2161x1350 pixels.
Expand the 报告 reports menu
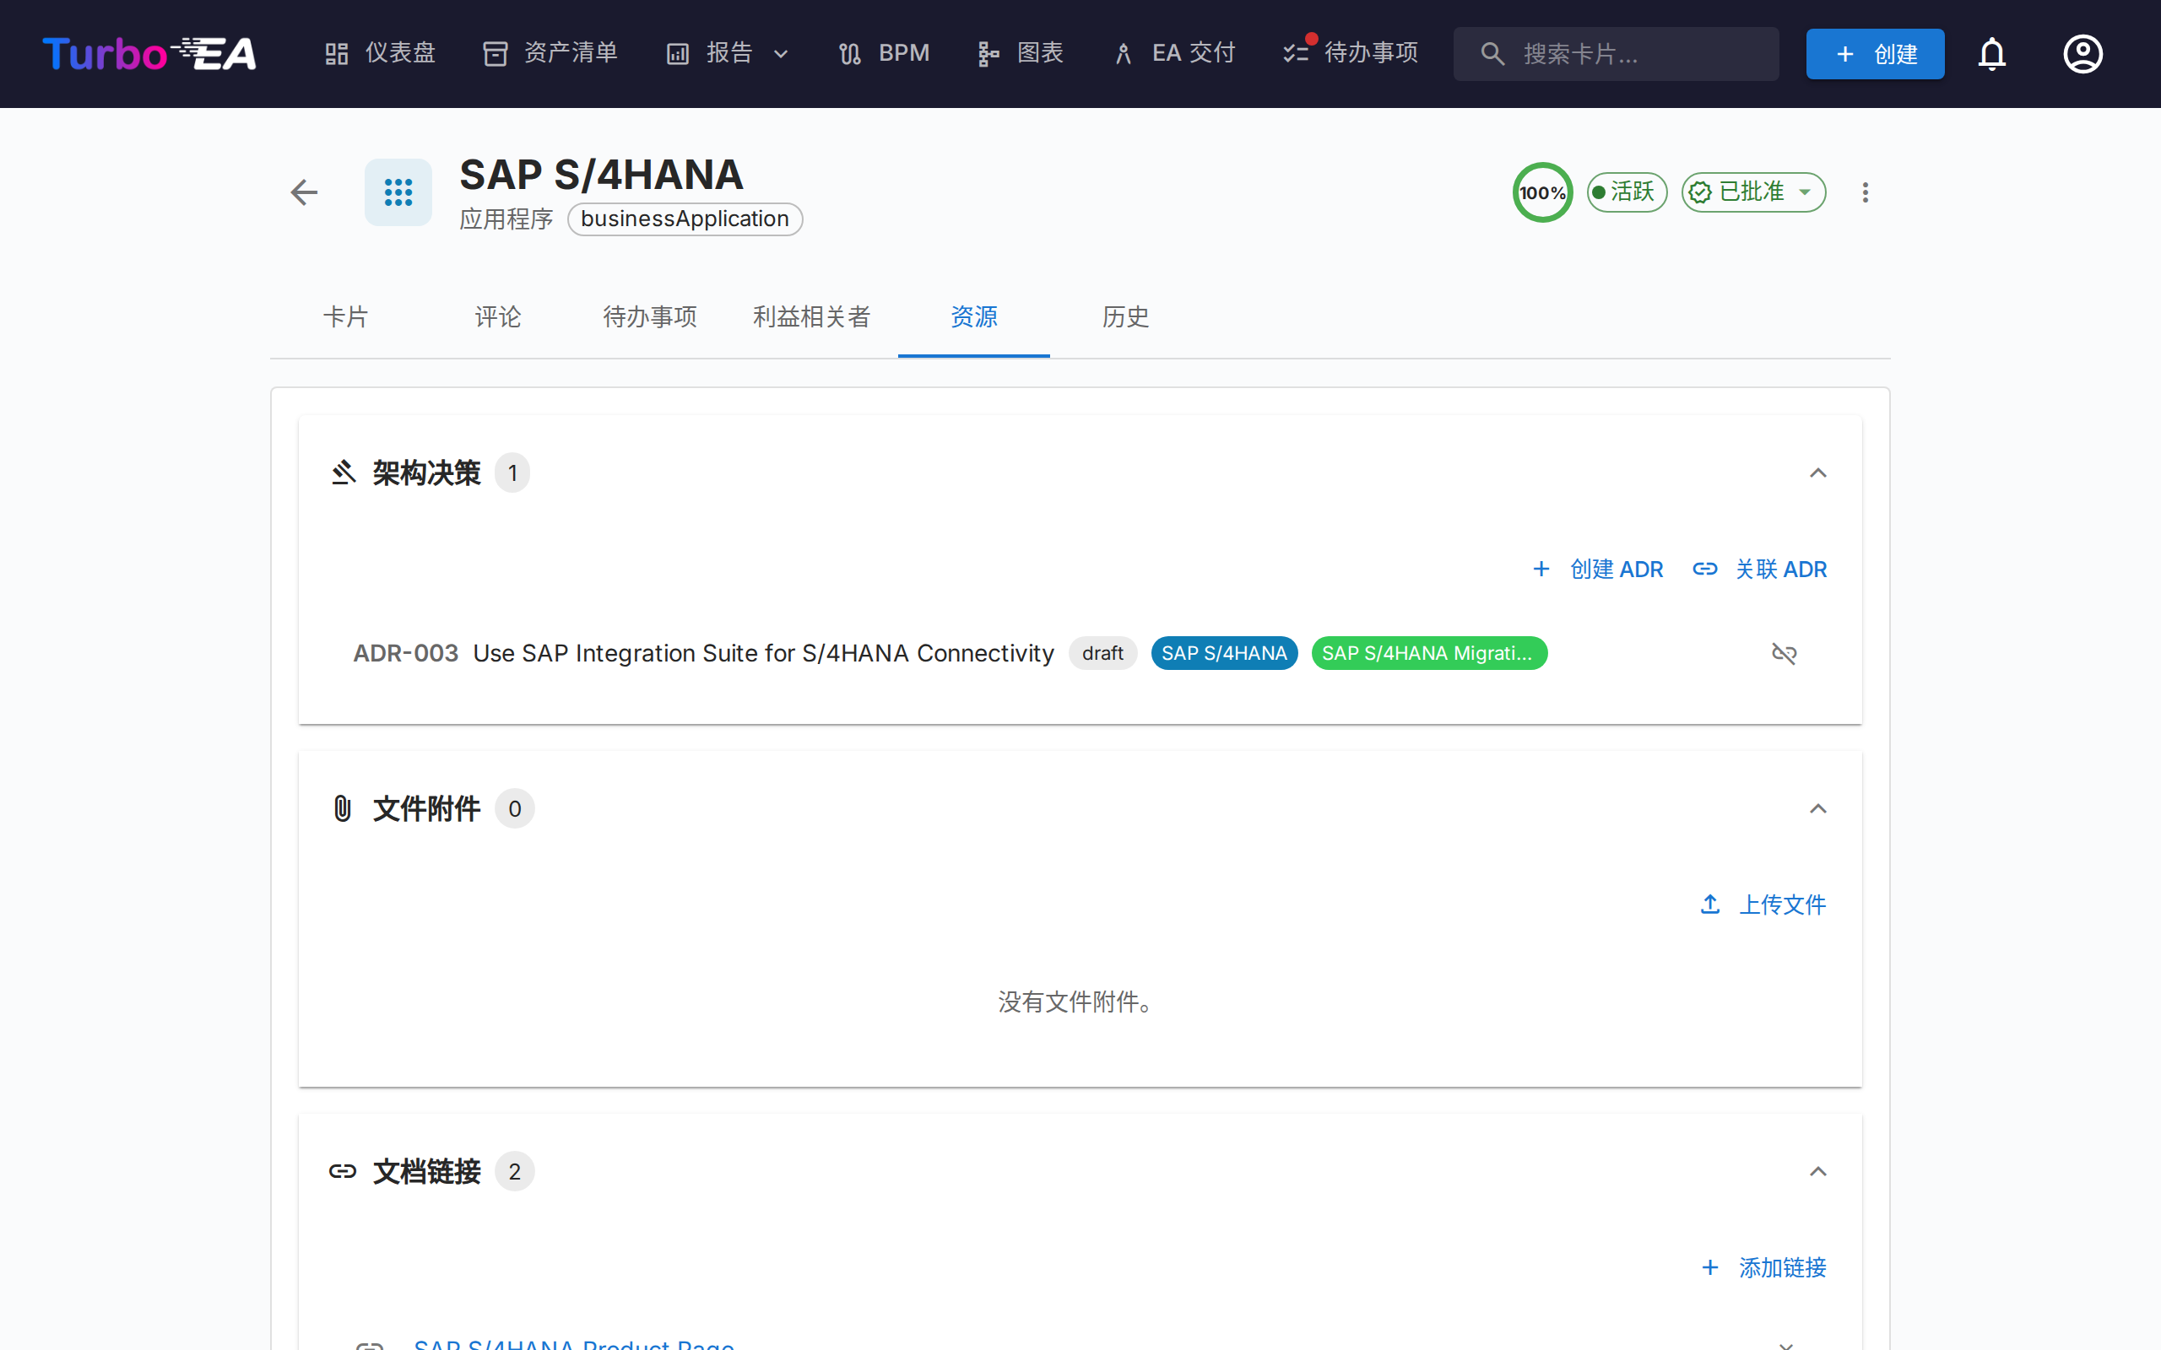728,53
